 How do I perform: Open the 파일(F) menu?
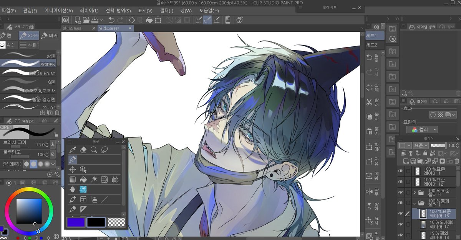coord(9,11)
